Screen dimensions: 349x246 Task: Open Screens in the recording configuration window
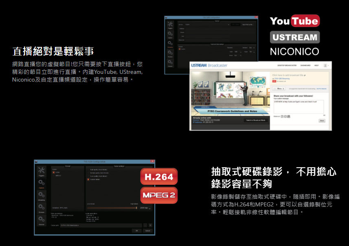(42, 208)
